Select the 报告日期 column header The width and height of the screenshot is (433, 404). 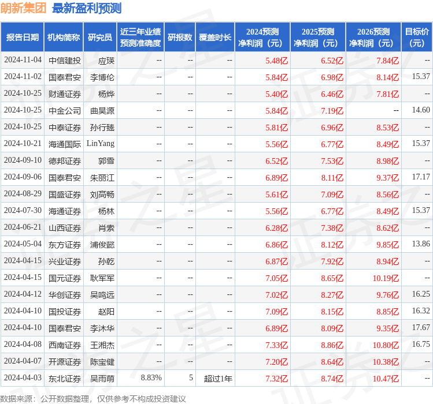[x=22, y=38]
